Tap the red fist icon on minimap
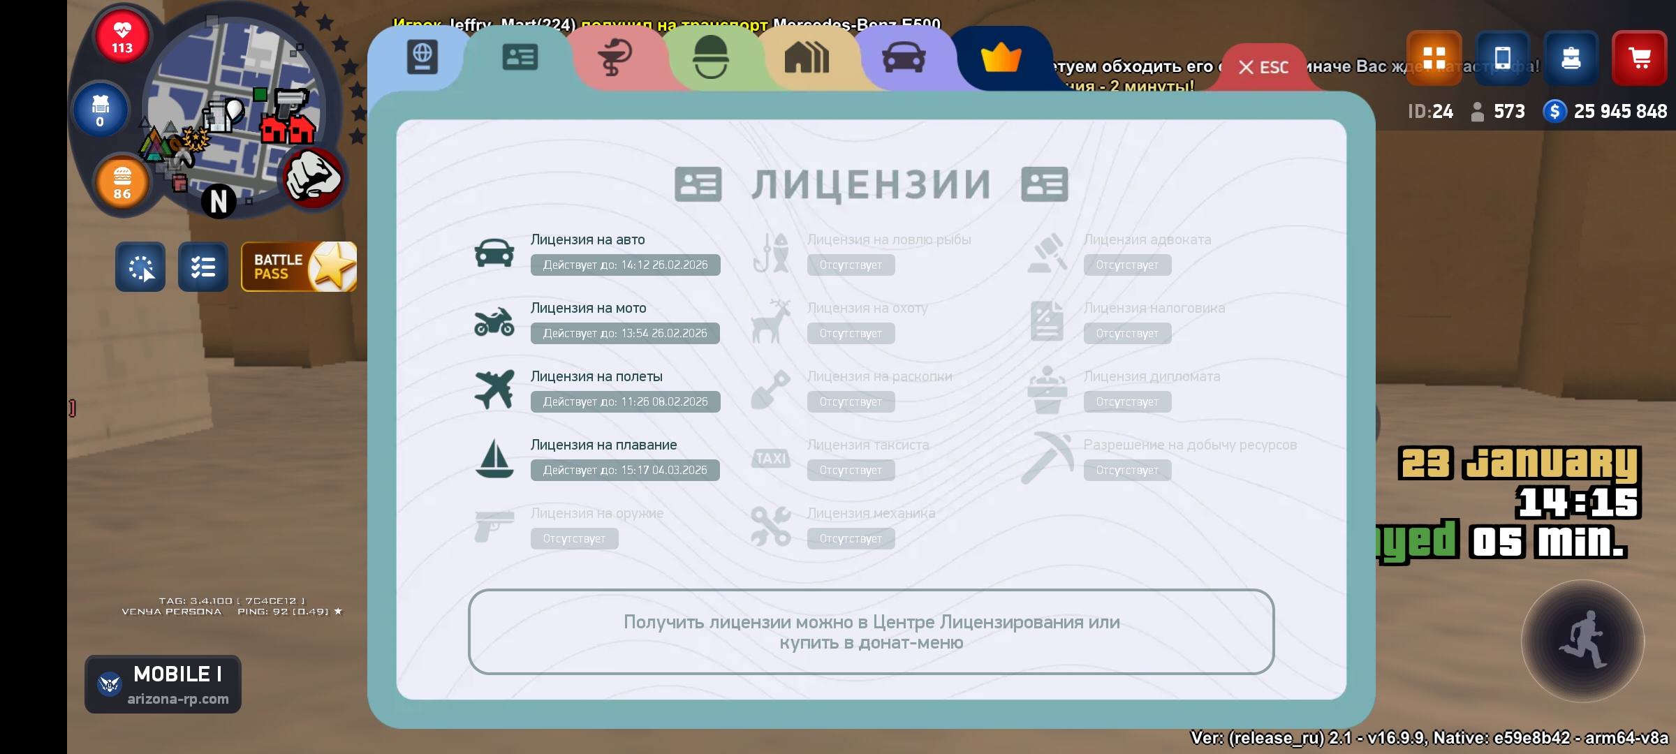Screen dimensions: 1676x754 [314, 177]
